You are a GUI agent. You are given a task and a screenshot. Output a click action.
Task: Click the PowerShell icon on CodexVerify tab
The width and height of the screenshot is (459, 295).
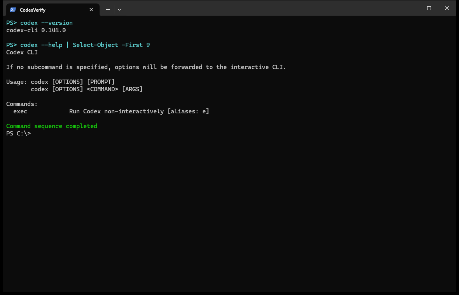pyautogui.click(x=12, y=10)
